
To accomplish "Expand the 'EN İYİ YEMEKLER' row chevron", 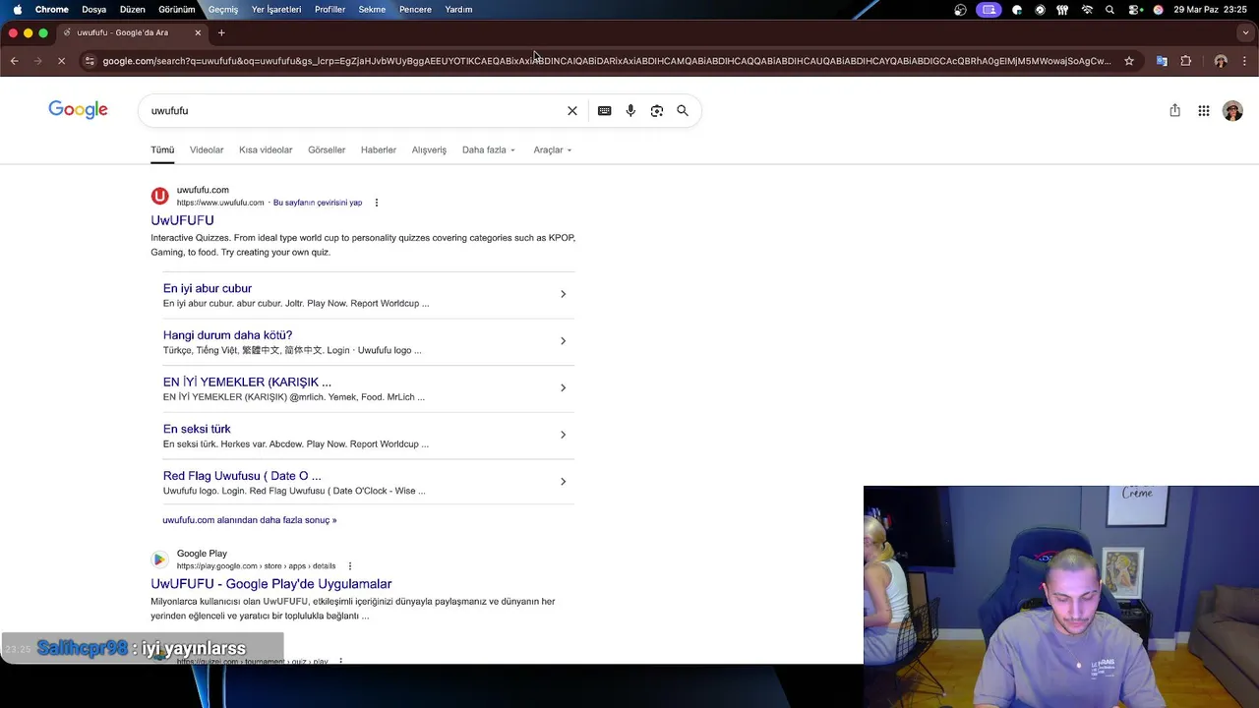I will [x=563, y=387].
